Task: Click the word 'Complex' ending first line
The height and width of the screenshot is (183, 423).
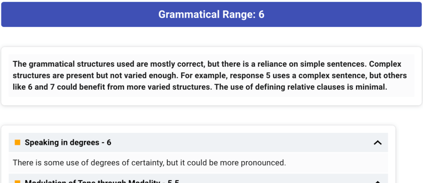Action: (x=385, y=64)
